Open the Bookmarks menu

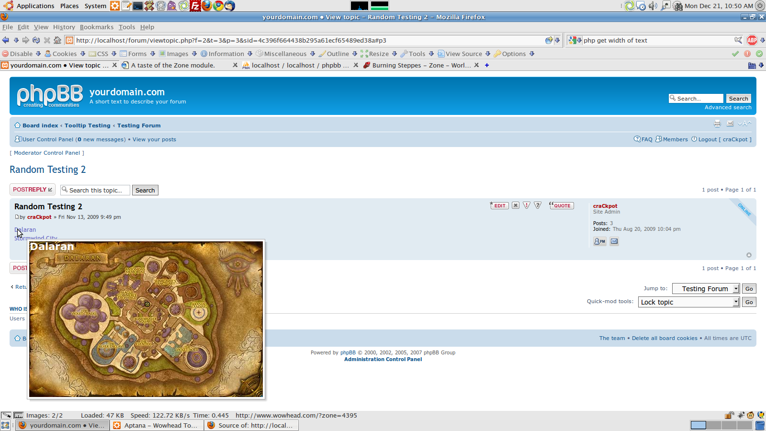tap(96, 27)
